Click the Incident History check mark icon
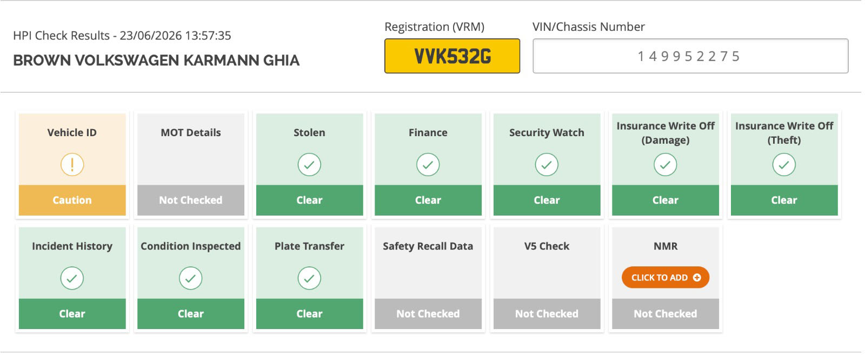Image resolution: width=865 pixels, height=355 pixels. pyautogui.click(x=72, y=278)
